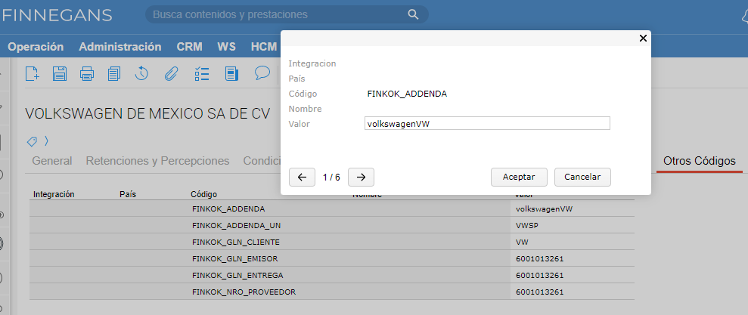The width and height of the screenshot is (748, 315).
Task: Click the Cancelar button
Action: pos(582,177)
